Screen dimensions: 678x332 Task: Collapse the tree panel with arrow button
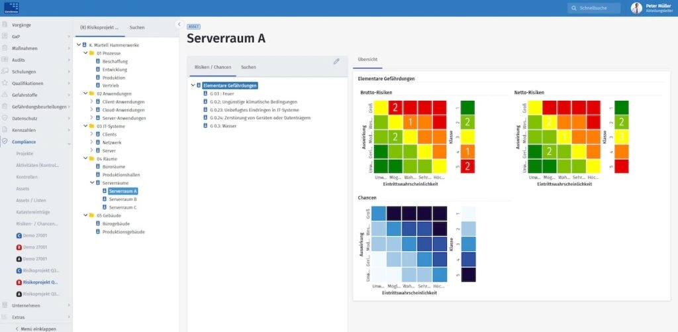click(179, 25)
